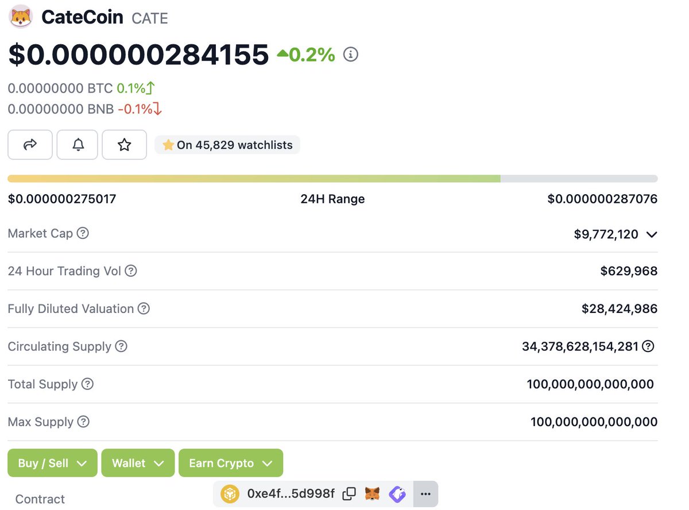Open info icon after 34,378,628,154,281 value
Image resolution: width=689 pixels, height=510 pixels.
[648, 346]
